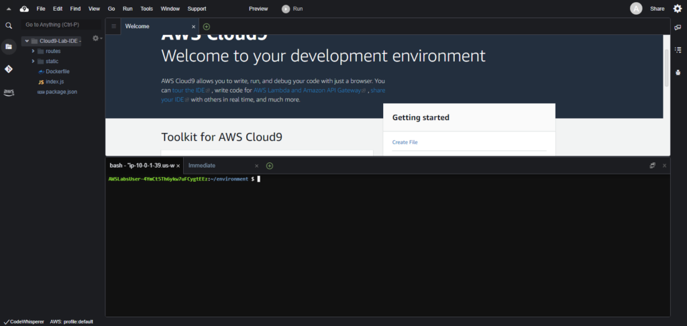Open the Edit menu

pos(58,9)
